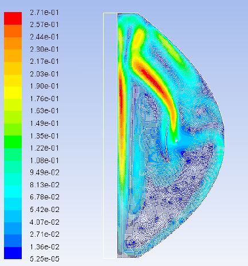248x266 pixels.
Task: Click the red 2.71e-01 legend color band
Action: 13,18
